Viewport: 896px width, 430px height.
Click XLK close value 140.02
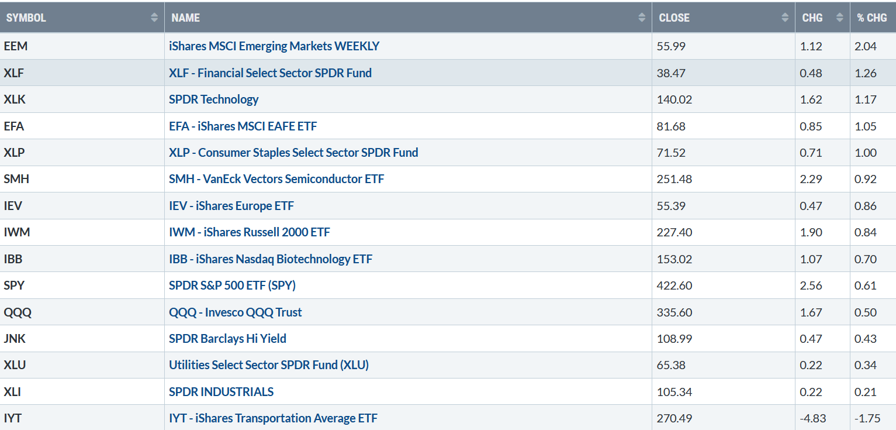(675, 99)
